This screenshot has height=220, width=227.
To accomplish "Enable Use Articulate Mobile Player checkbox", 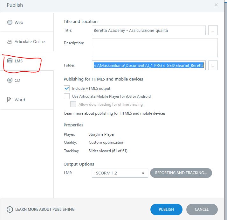I will point(67,96).
